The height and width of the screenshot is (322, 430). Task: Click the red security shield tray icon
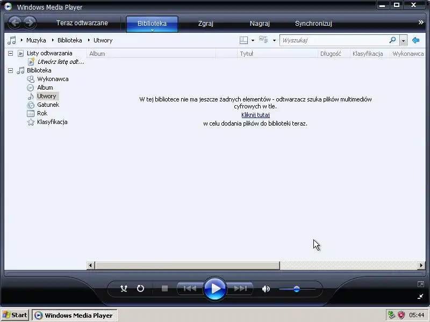tap(401, 315)
